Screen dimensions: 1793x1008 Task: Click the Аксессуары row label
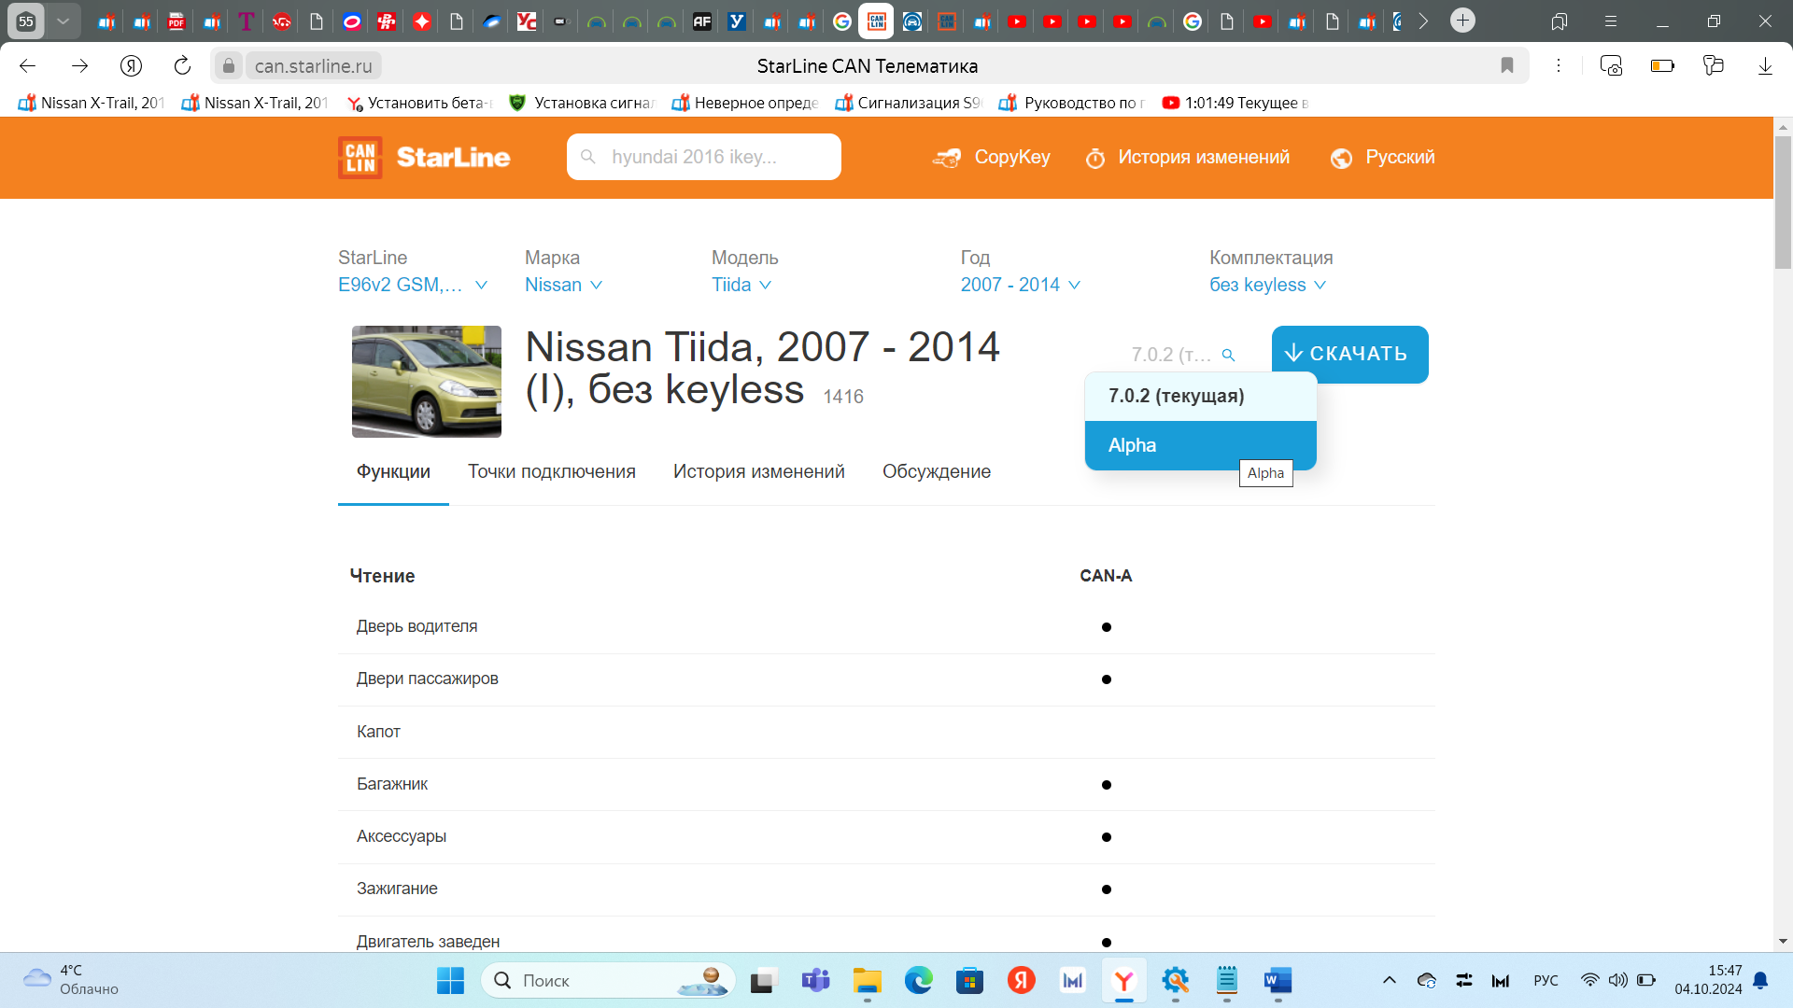[402, 836]
